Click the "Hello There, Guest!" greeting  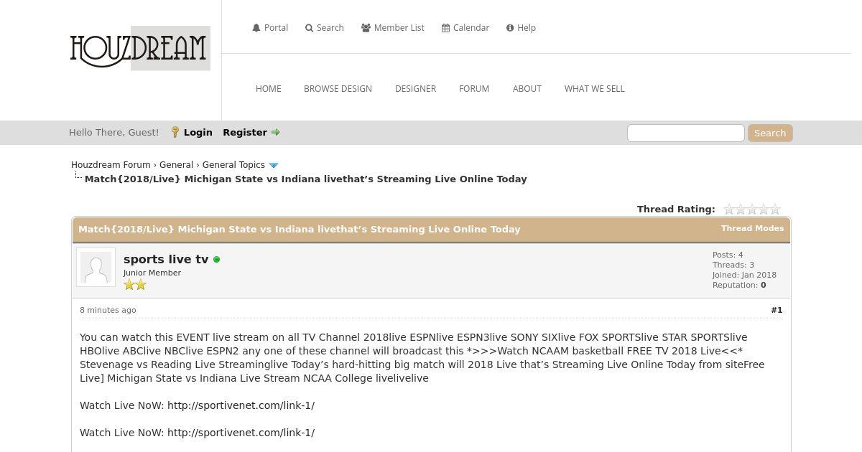pos(114,133)
